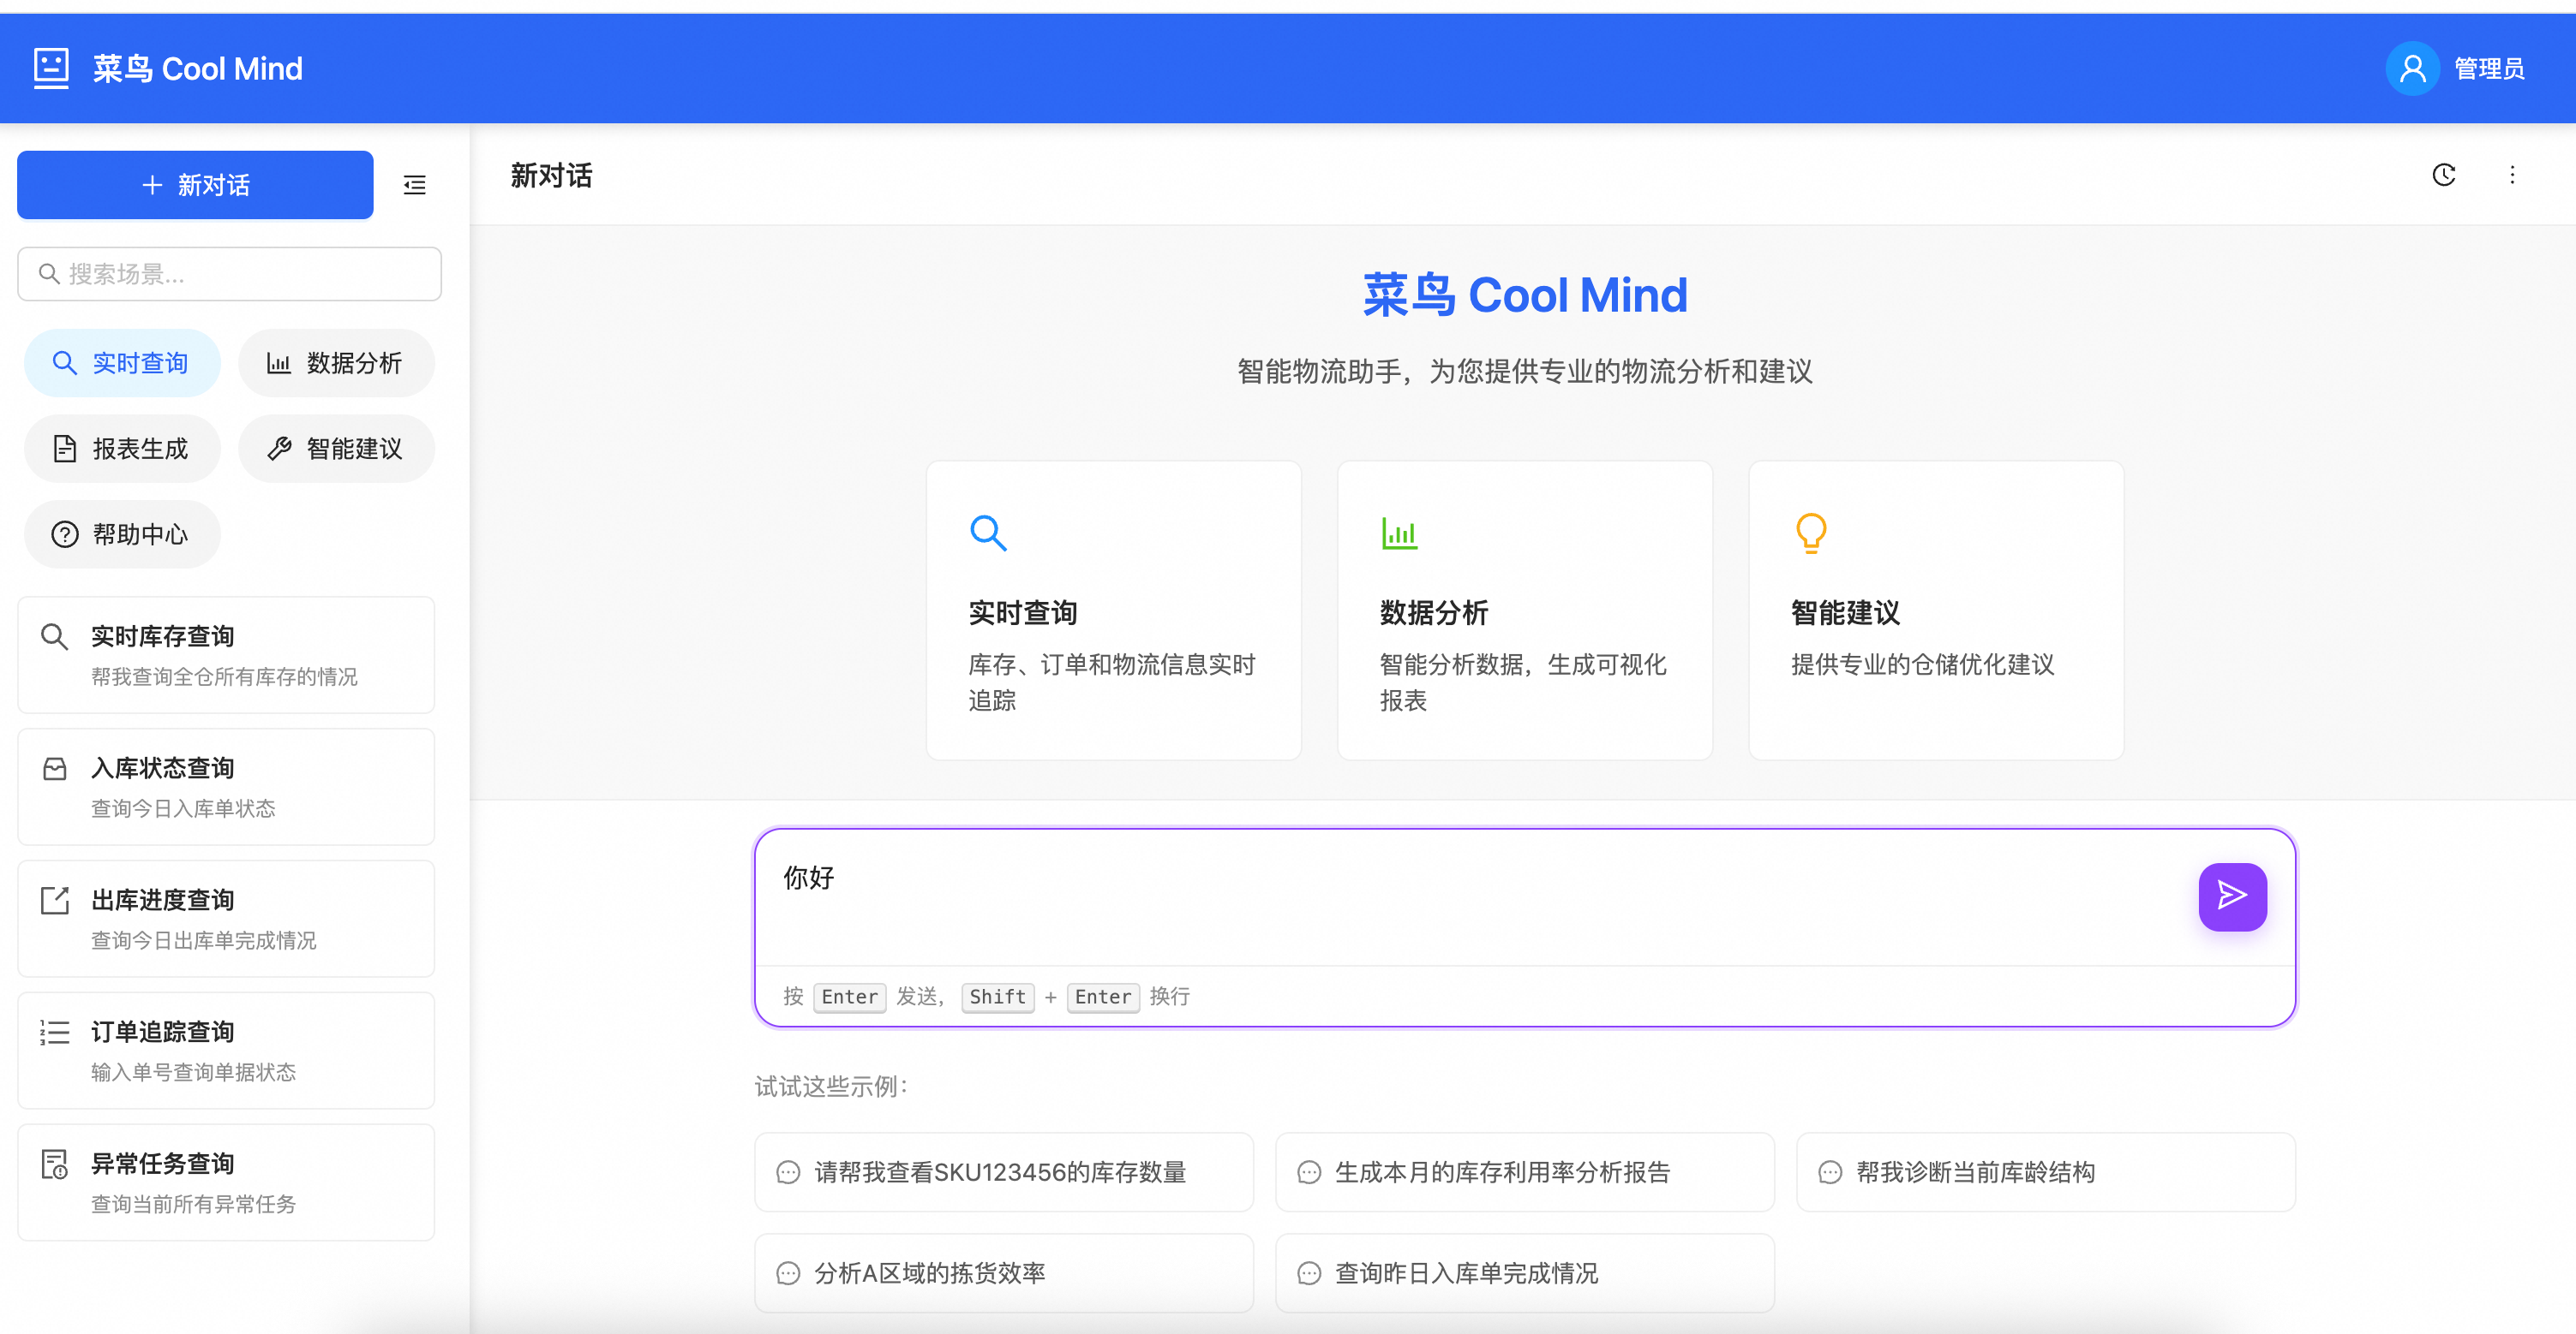Switch to the 新对话 conversation tab

[x=551, y=175]
